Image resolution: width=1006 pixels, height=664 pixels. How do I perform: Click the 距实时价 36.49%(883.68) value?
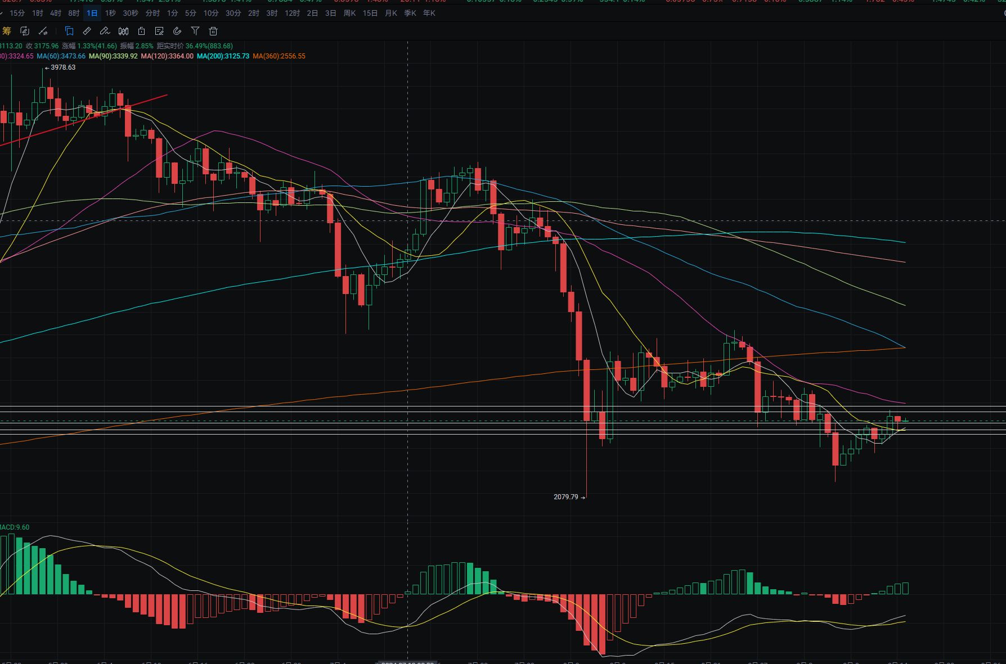click(195, 46)
